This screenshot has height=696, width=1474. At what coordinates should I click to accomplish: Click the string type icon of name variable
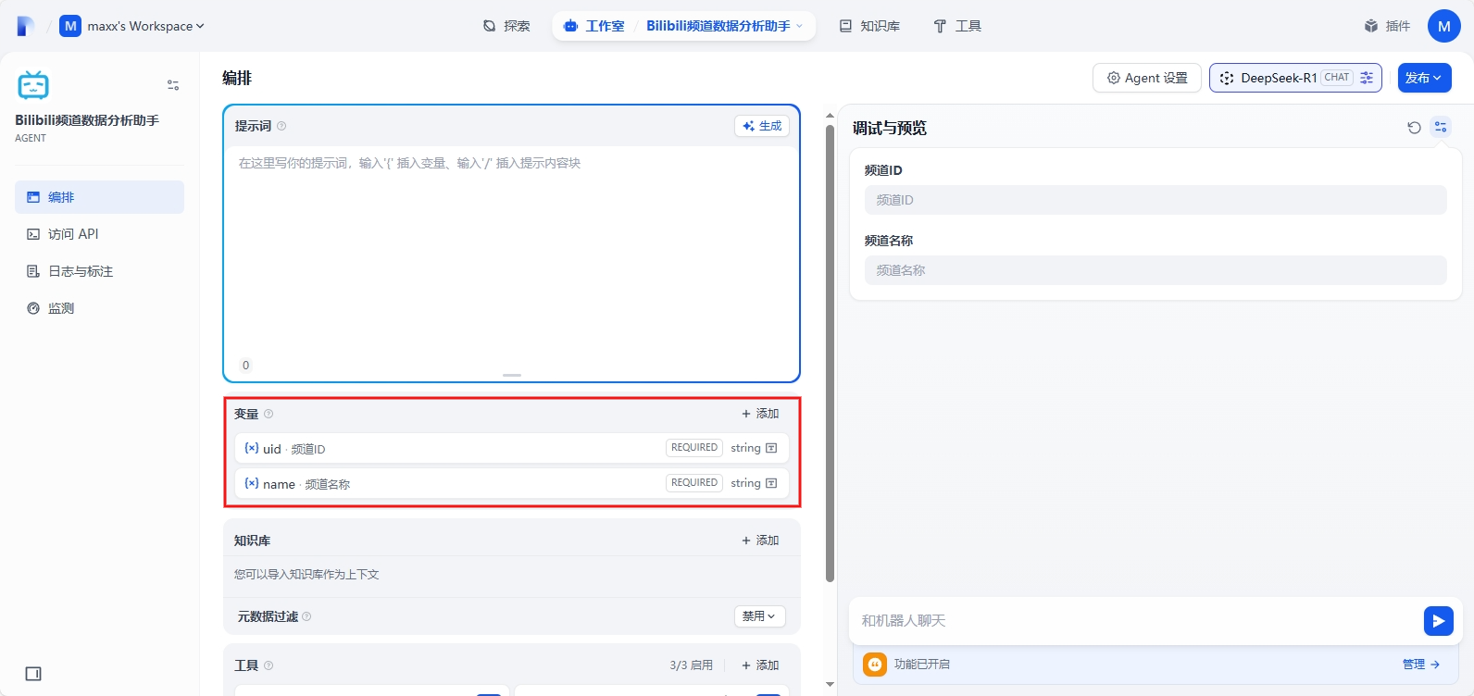click(771, 483)
